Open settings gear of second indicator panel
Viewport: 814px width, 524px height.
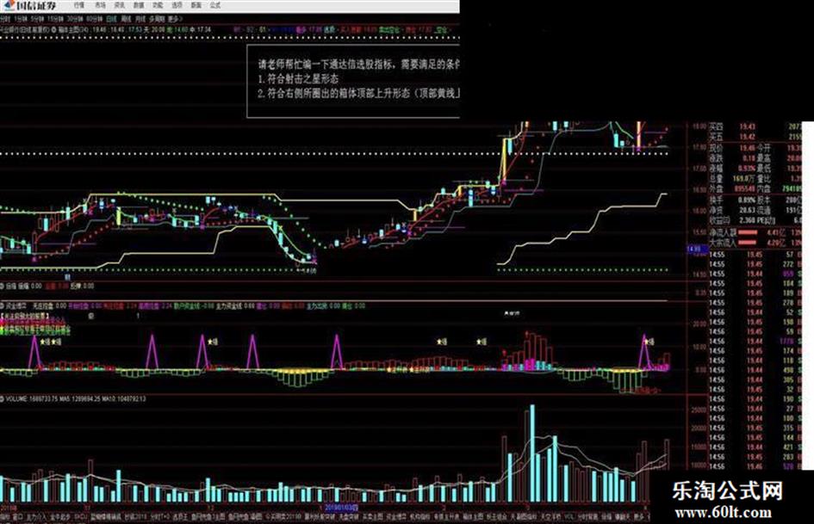pos(2,287)
